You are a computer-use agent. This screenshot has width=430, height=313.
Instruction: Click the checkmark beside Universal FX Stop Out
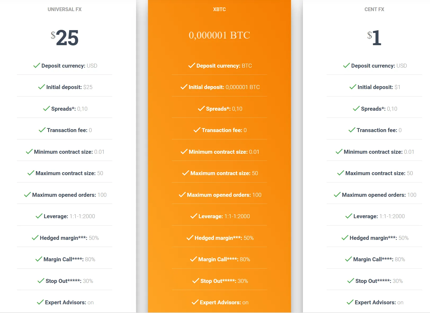point(41,281)
